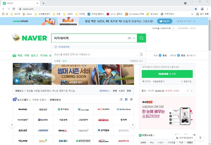Open the GS Postbox 택배 bookmark

click(x=135, y=14)
